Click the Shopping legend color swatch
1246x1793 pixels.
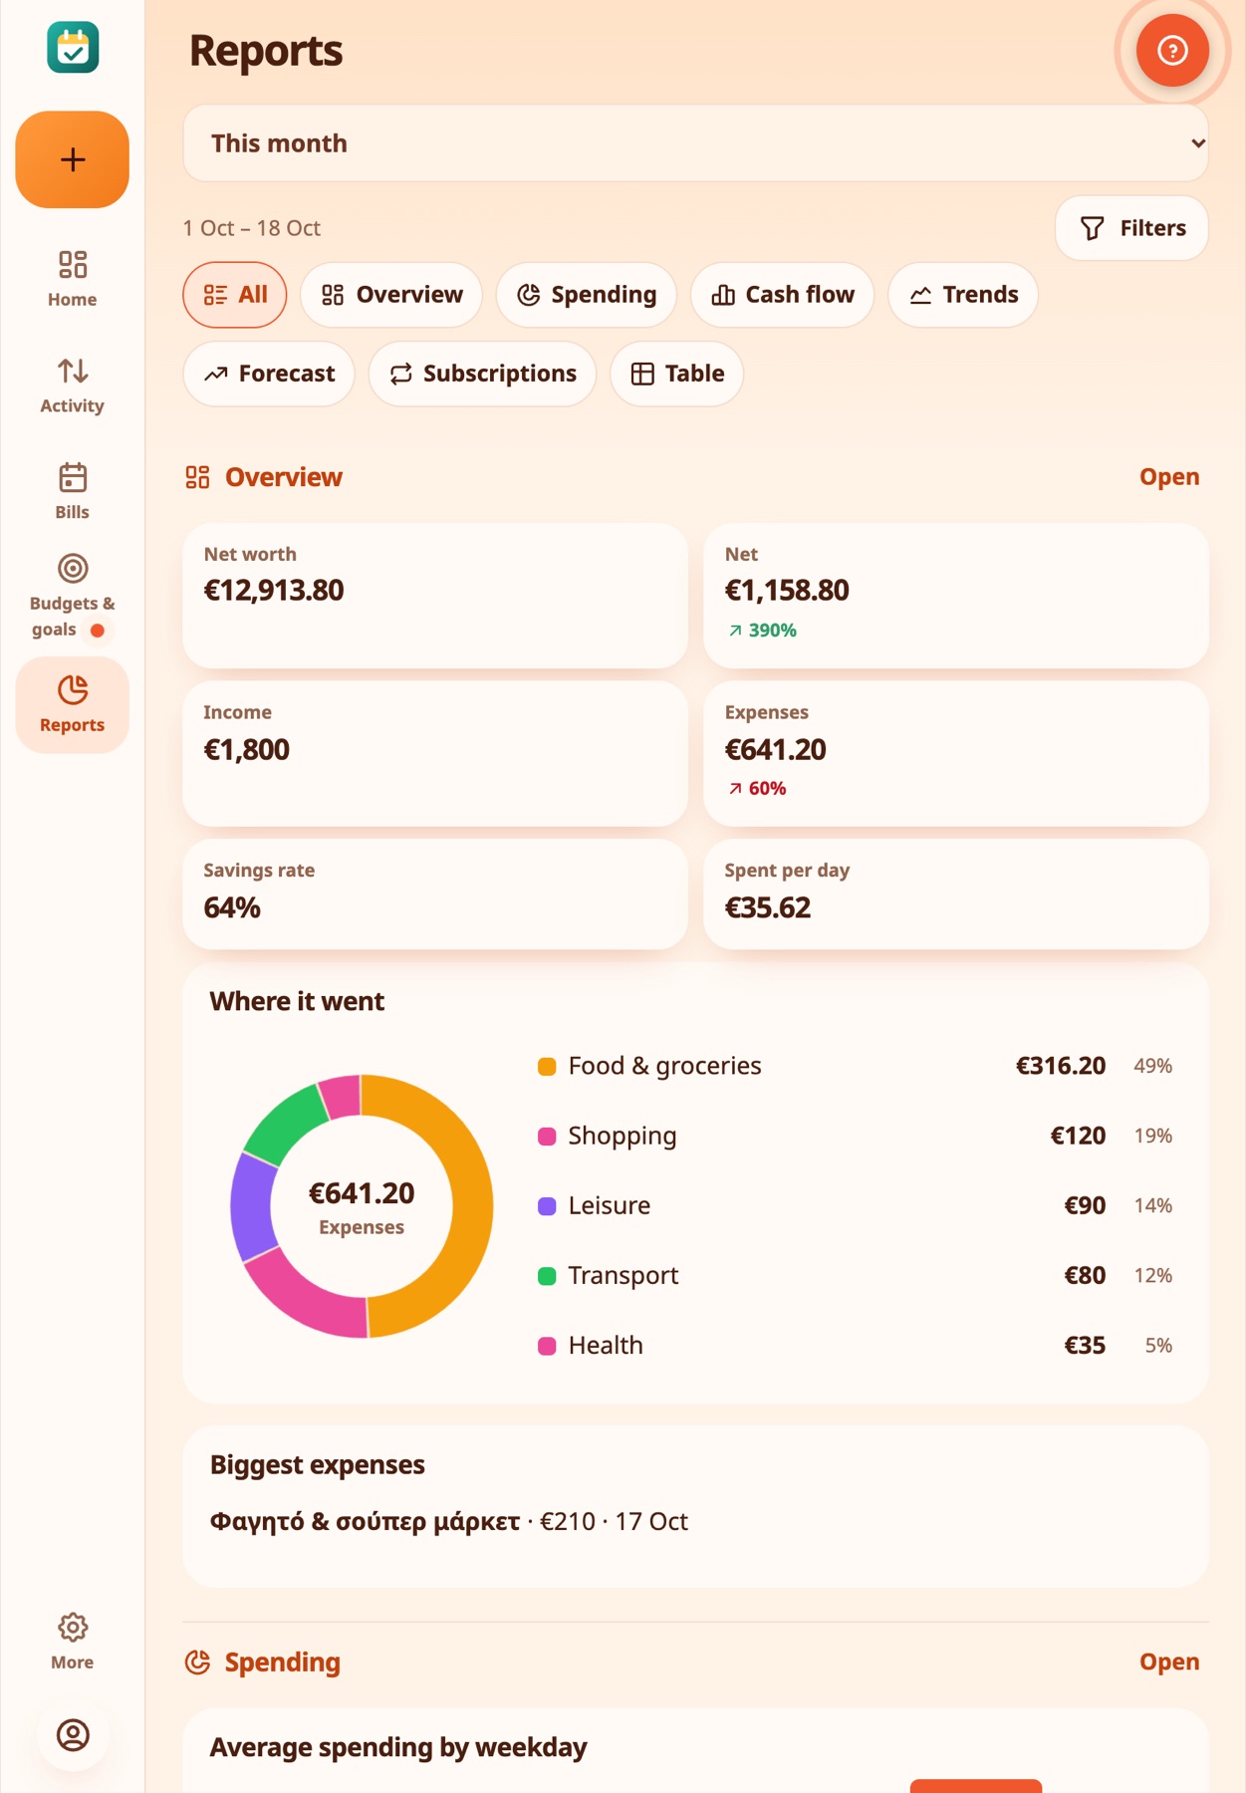pos(547,1137)
